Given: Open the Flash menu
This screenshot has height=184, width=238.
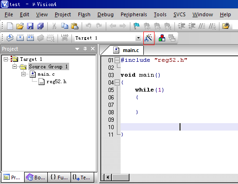Looking at the screenshot, I should point(84,14).
